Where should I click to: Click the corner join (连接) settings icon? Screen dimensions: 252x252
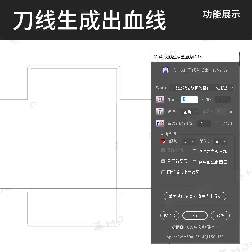click(x=160, y=112)
